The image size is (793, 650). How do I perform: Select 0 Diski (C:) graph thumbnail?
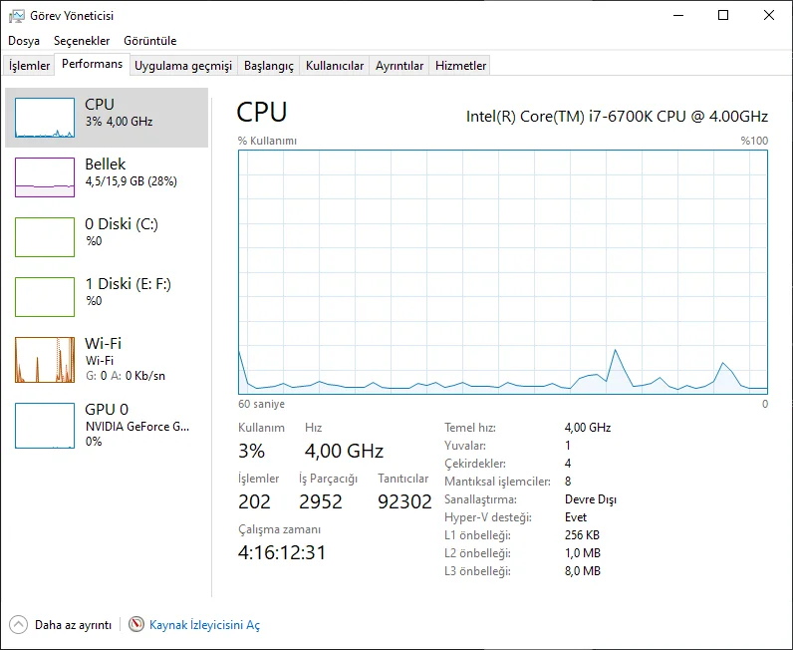pos(45,237)
